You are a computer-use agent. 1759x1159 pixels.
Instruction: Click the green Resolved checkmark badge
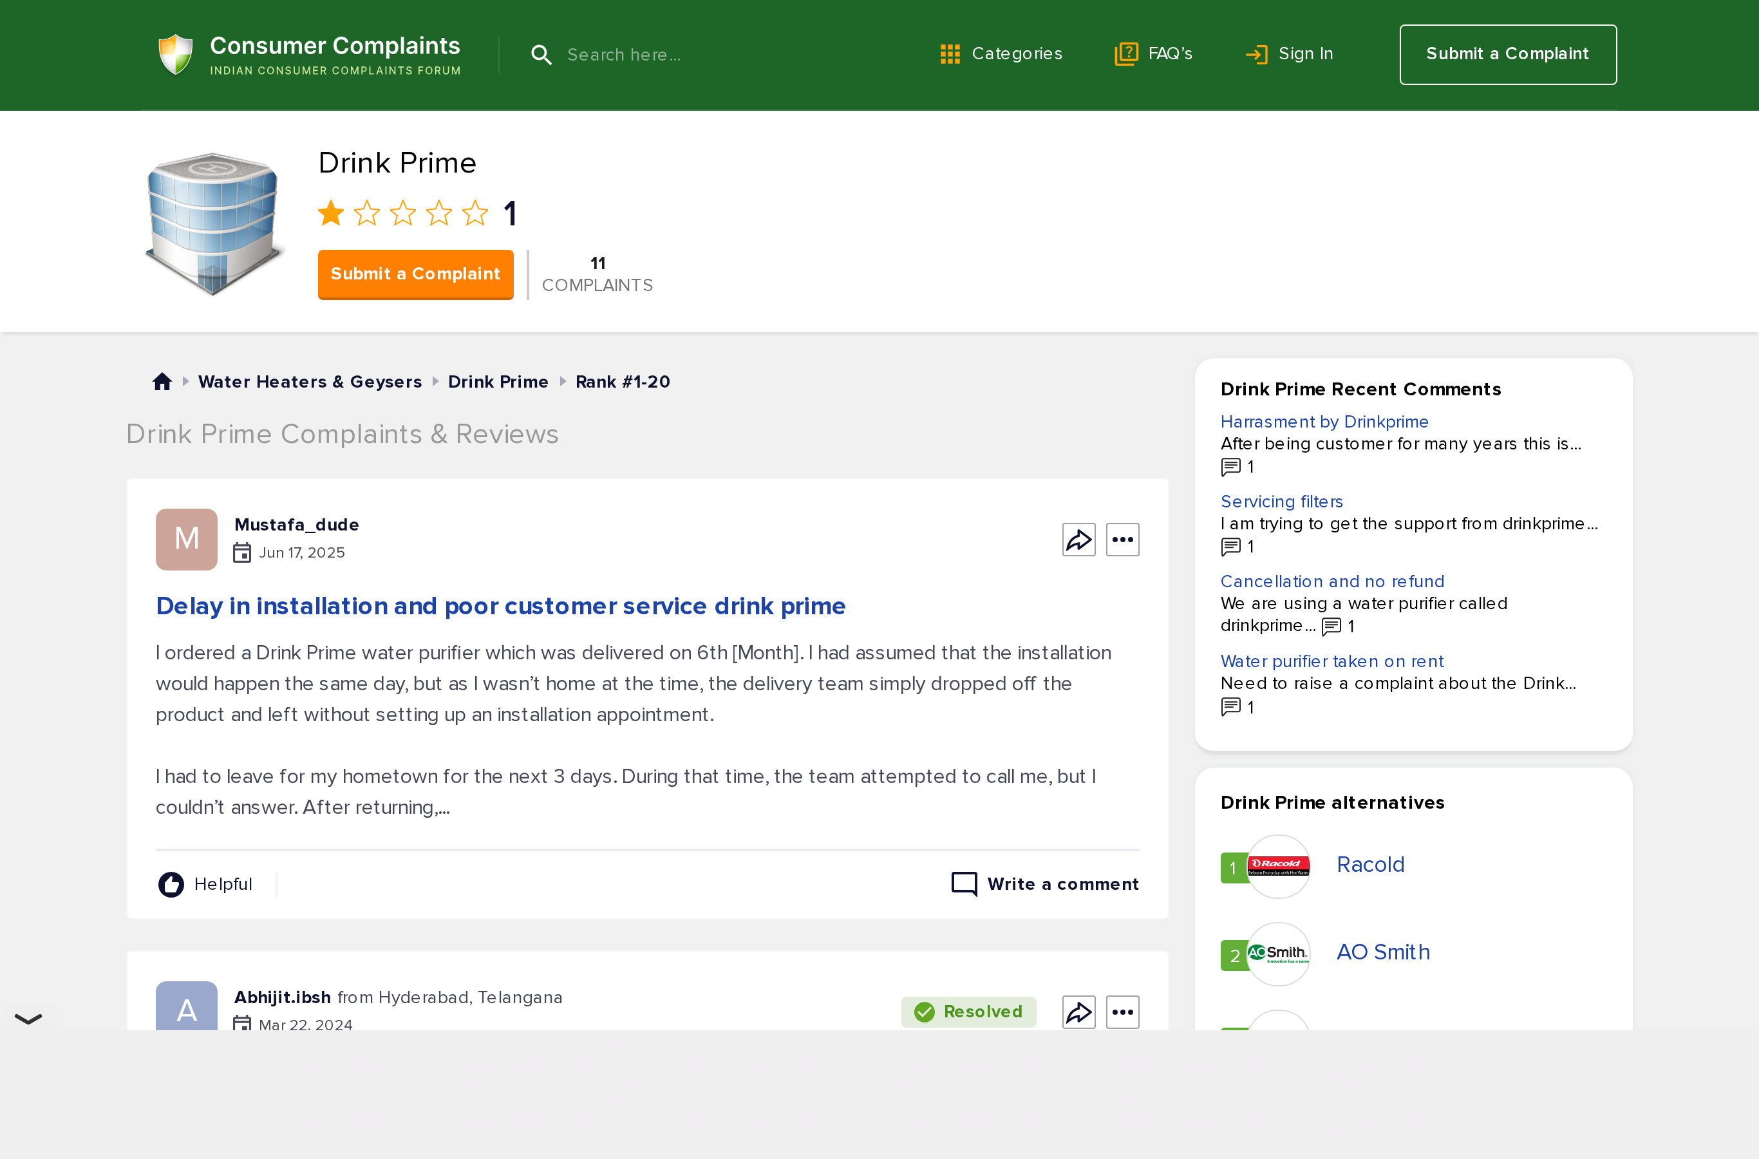[968, 1012]
